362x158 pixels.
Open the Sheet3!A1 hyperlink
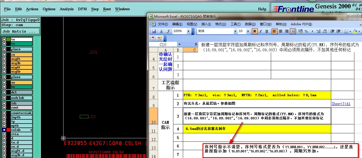click(341, 104)
